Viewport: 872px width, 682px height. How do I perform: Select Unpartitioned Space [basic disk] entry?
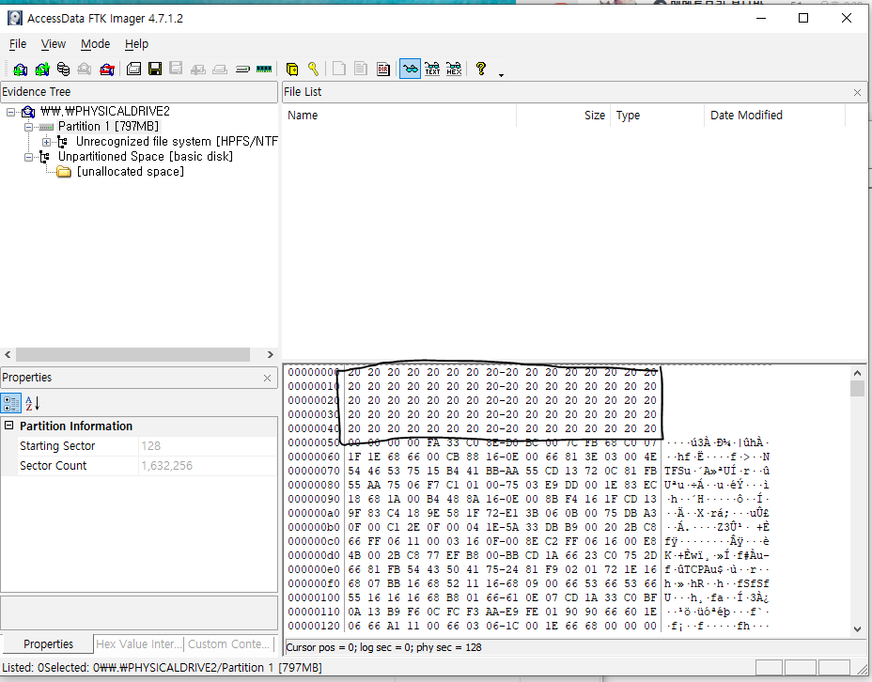(x=145, y=156)
